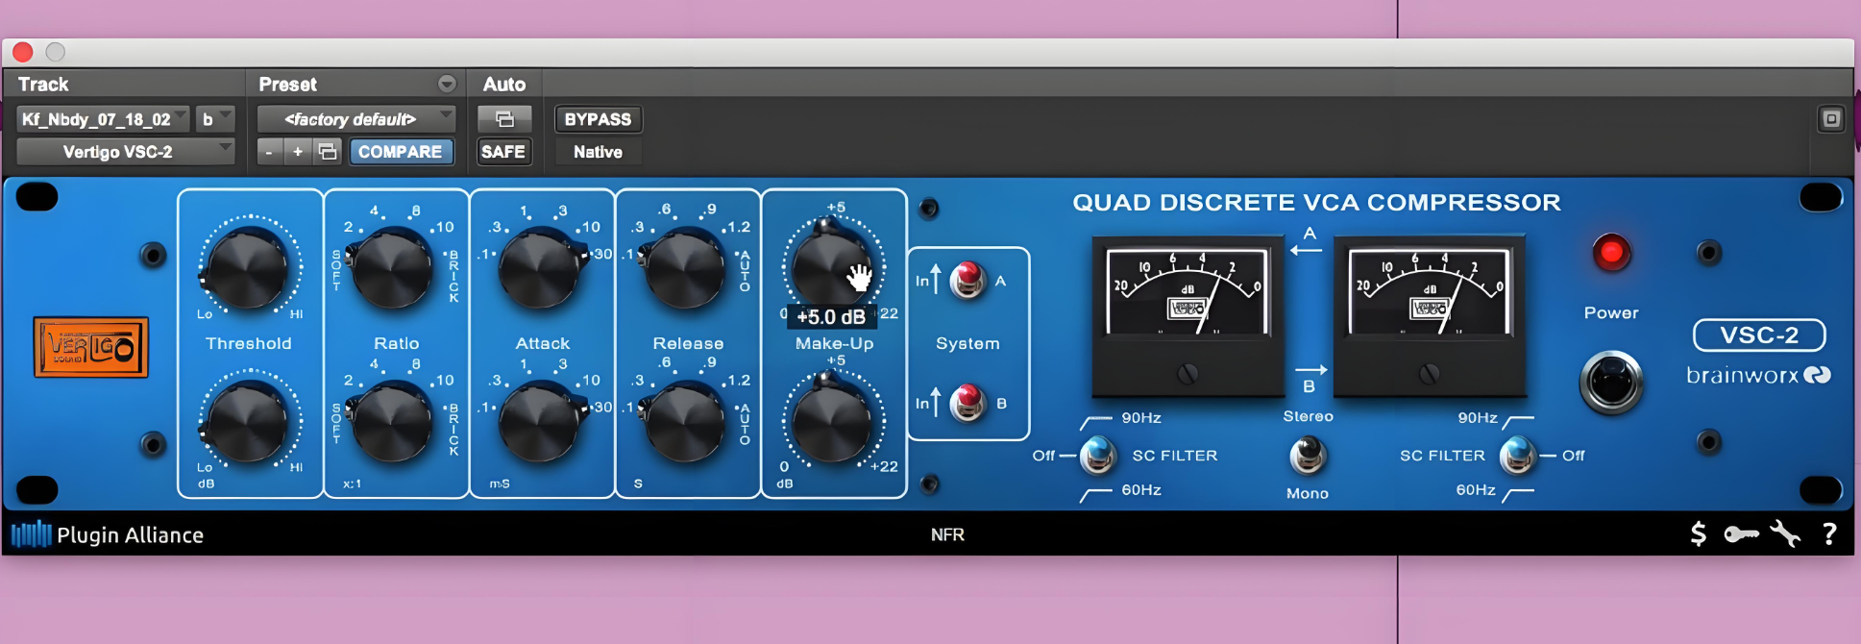Open the license key activation icon

pos(1741,534)
